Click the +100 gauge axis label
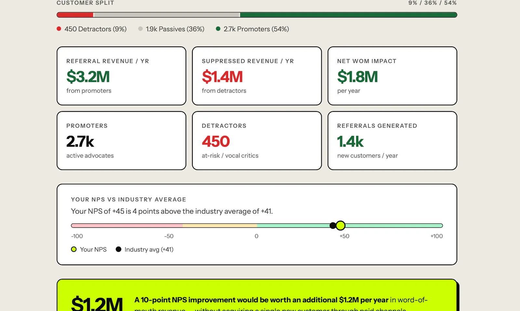The image size is (520, 311). 436,236
